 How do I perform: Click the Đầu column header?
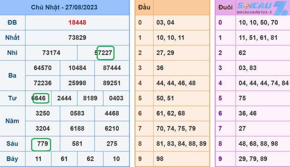coord(144,7)
